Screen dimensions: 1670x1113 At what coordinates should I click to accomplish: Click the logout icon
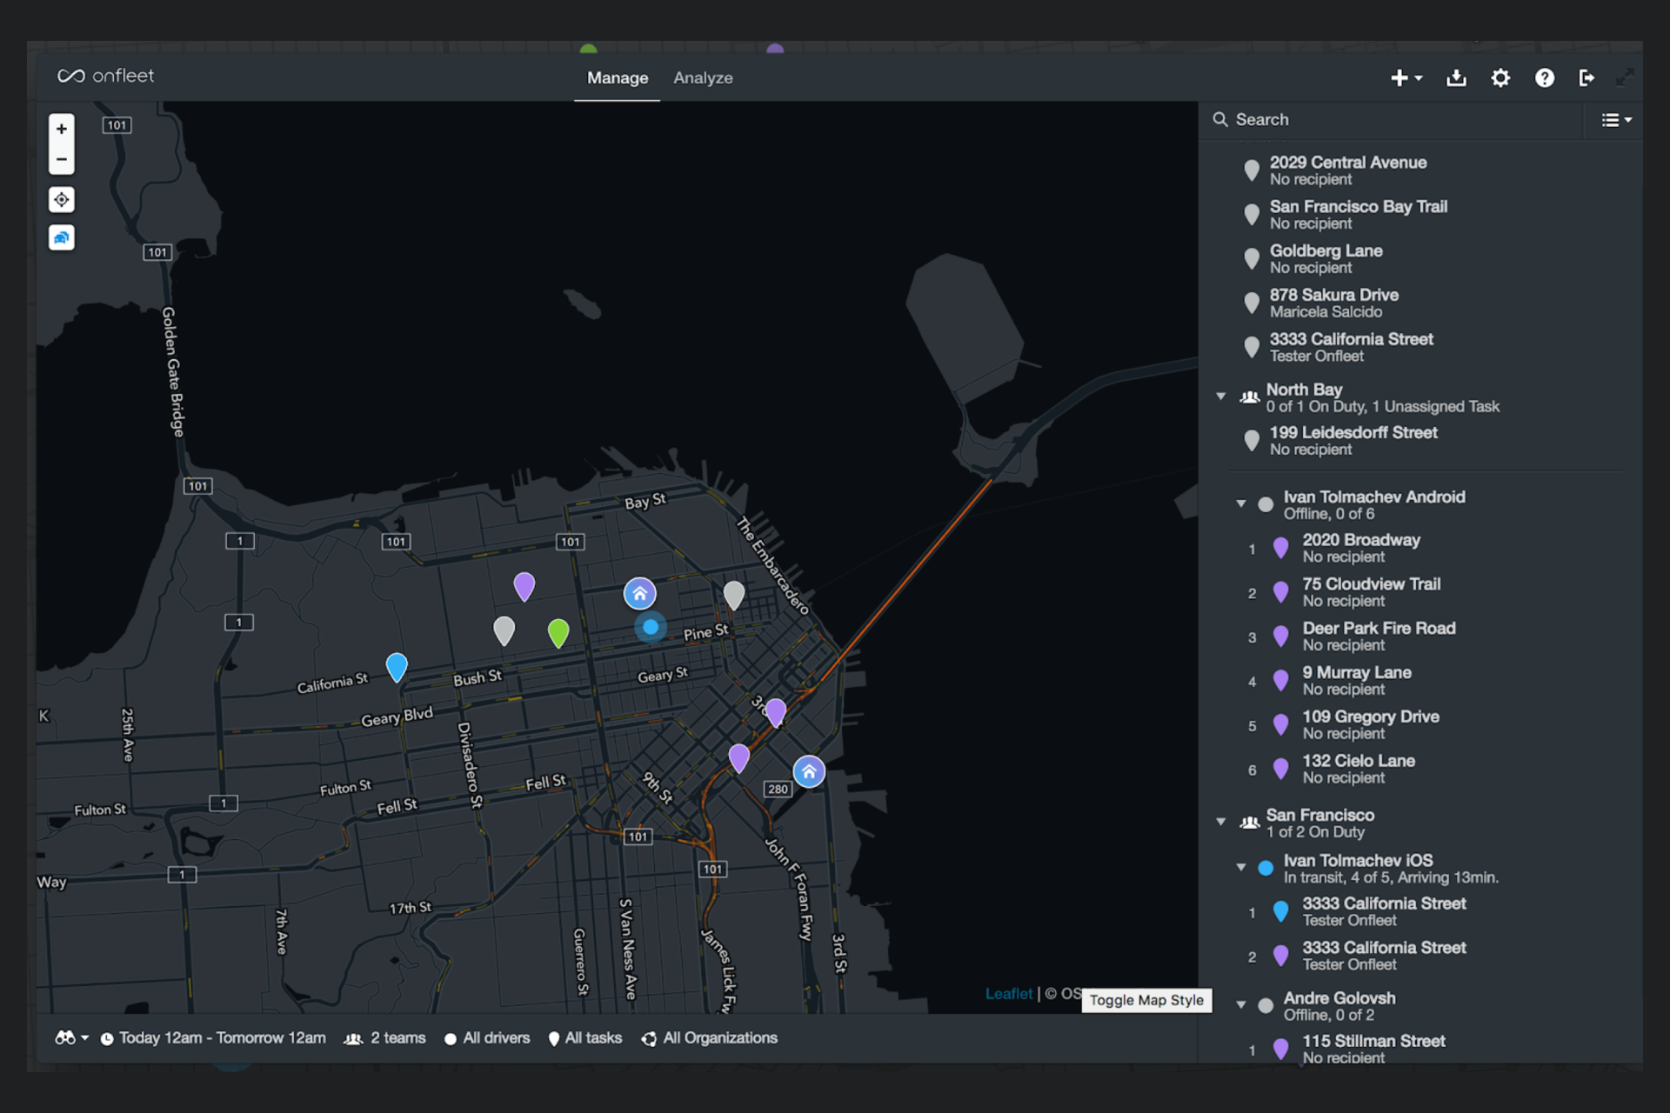click(x=1586, y=78)
